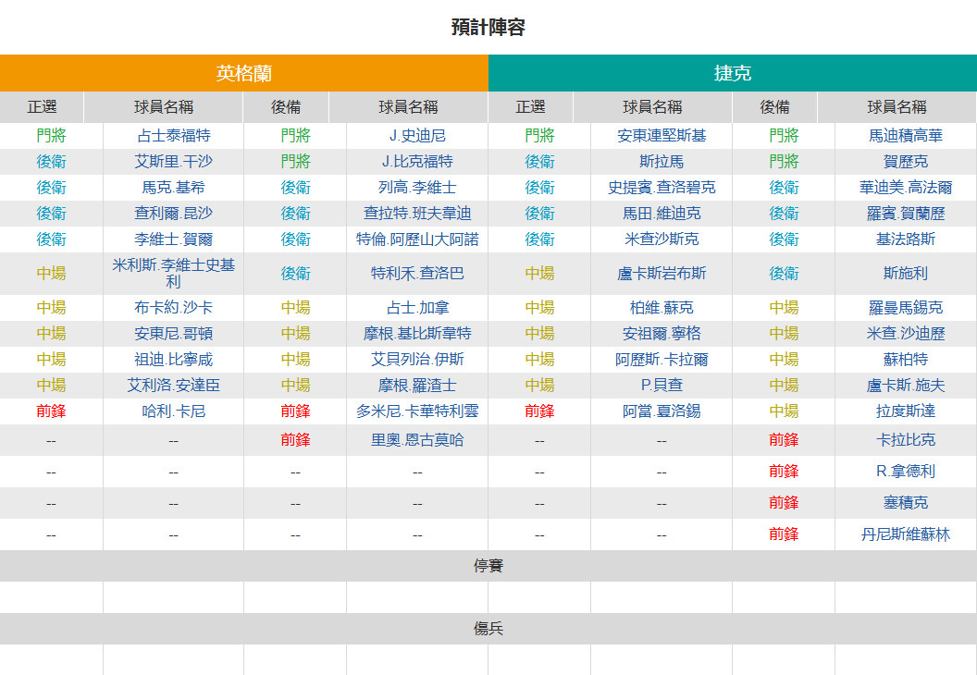The height and width of the screenshot is (675, 977).
Task: Select 李維士.賀爾 in England starters
Action: click(174, 239)
